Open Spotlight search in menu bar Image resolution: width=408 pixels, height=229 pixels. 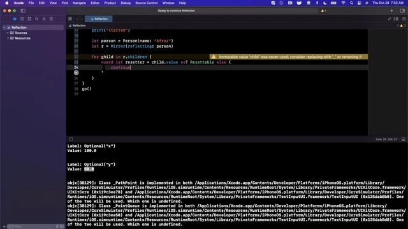tap(351, 3)
